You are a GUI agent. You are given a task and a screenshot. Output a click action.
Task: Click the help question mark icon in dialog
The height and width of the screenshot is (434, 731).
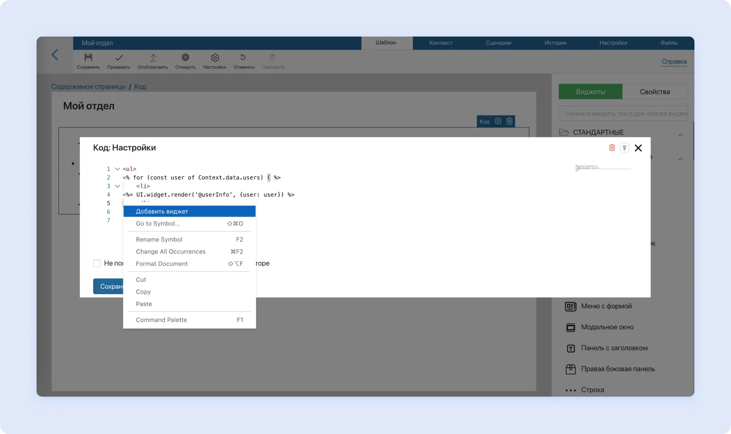pos(624,148)
